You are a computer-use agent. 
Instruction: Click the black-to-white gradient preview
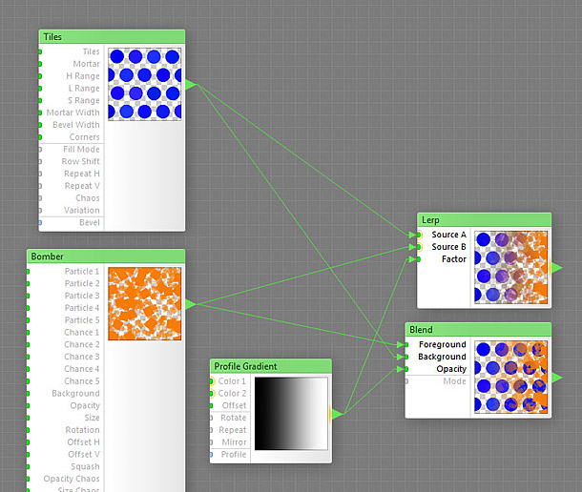tap(291, 413)
